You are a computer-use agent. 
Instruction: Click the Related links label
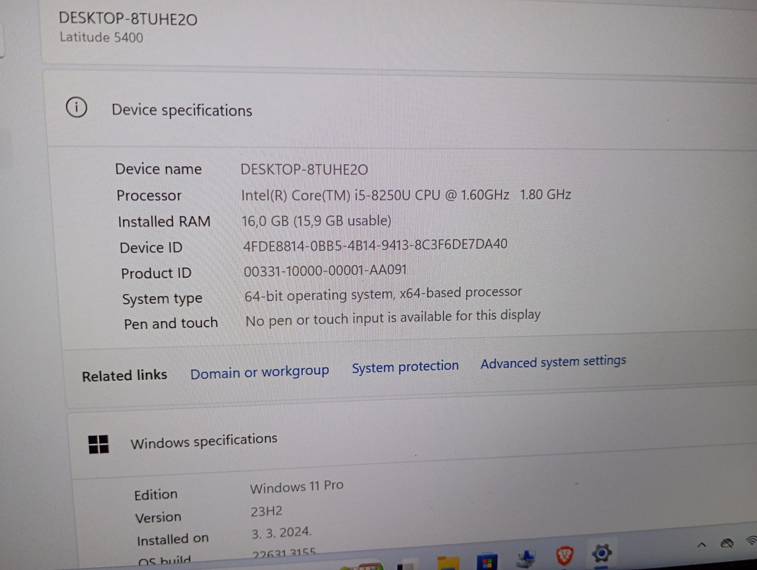coord(124,375)
